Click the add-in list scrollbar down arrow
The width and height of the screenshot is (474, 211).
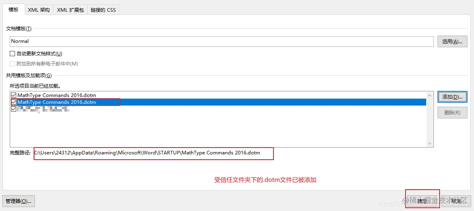[429, 143]
